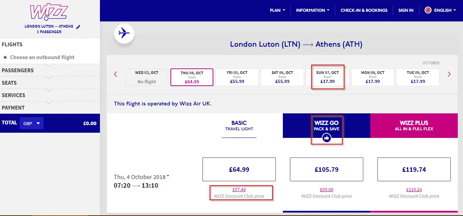
Task: Expand the INFORMATION menu
Action: click(x=313, y=10)
